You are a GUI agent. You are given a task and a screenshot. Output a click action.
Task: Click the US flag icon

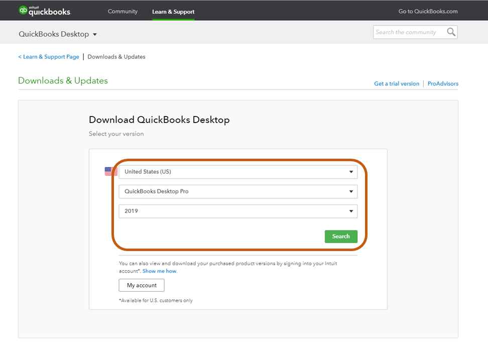pos(111,172)
